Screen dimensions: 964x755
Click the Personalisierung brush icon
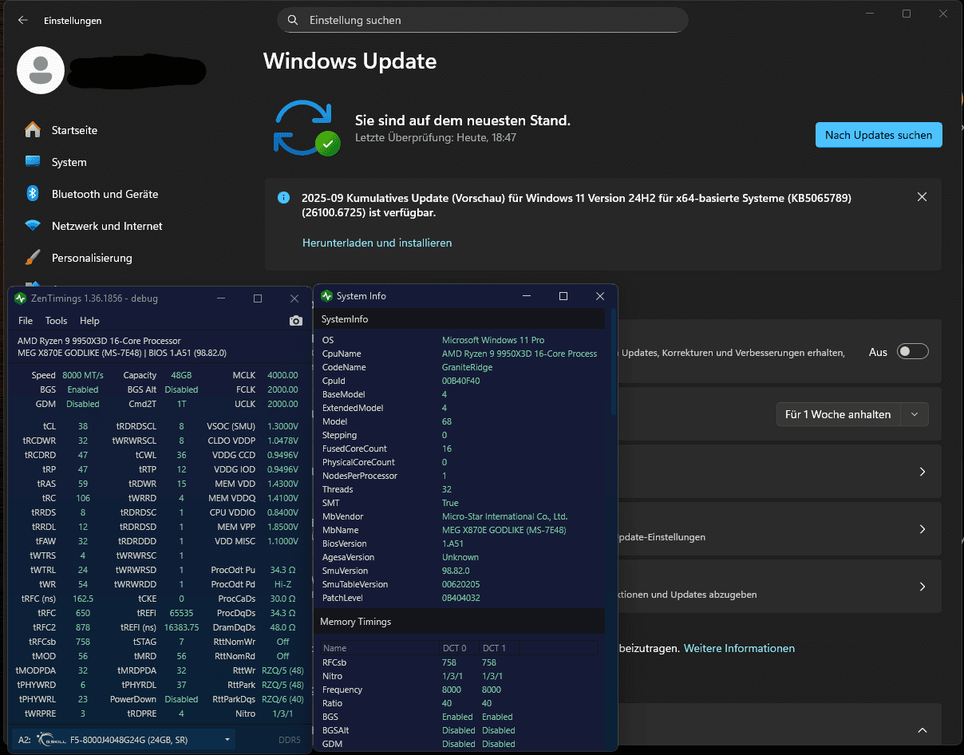click(33, 258)
